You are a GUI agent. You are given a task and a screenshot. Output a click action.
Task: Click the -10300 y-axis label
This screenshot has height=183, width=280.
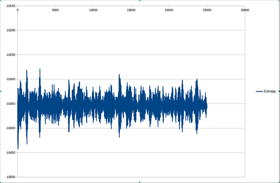(10, 79)
